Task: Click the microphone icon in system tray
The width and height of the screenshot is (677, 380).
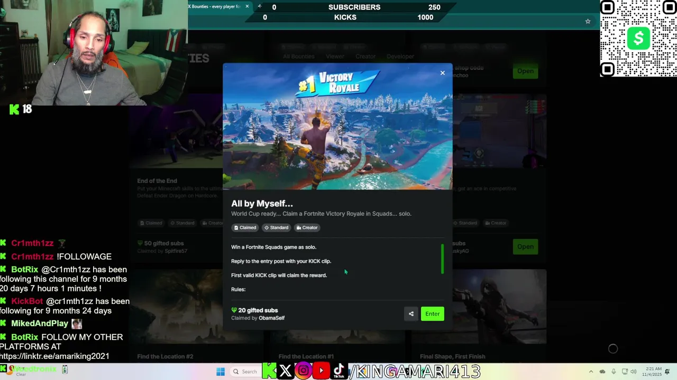Action: 615,372
